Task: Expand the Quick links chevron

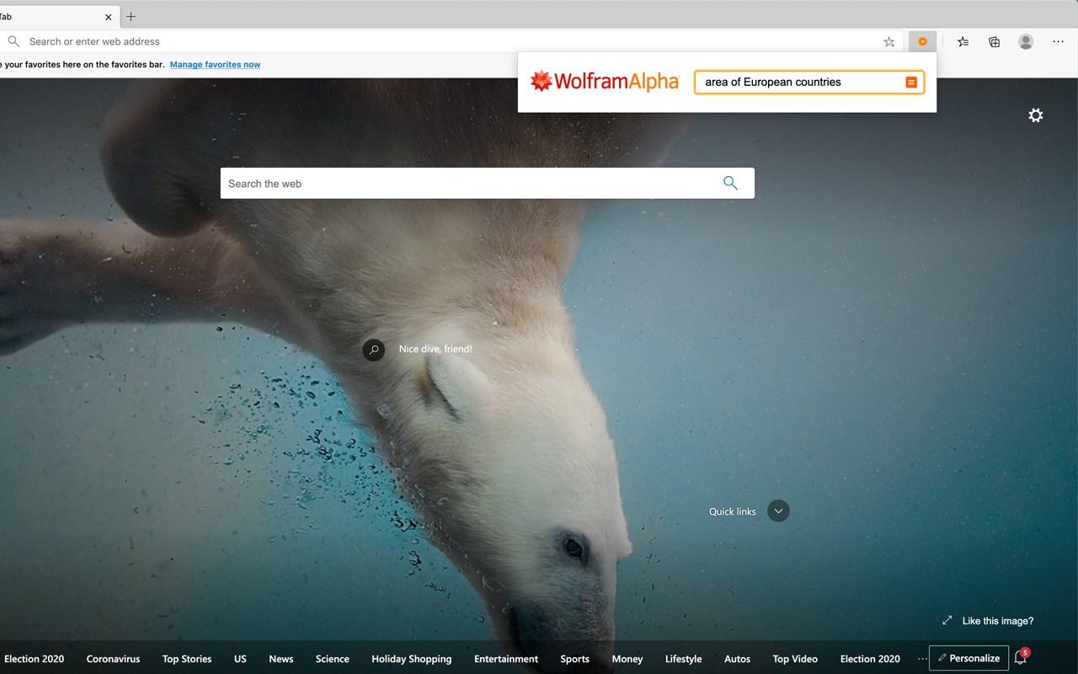Action: click(778, 511)
